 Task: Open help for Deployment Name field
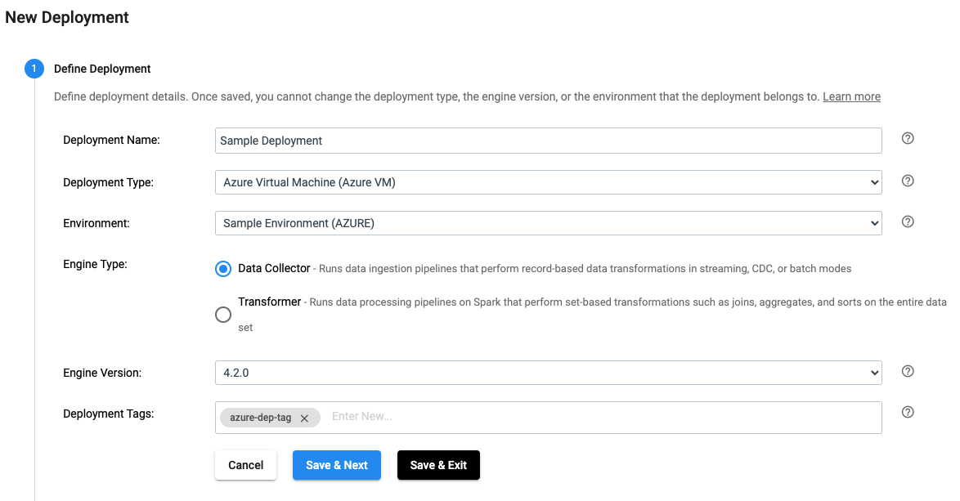(x=908, y=138)
